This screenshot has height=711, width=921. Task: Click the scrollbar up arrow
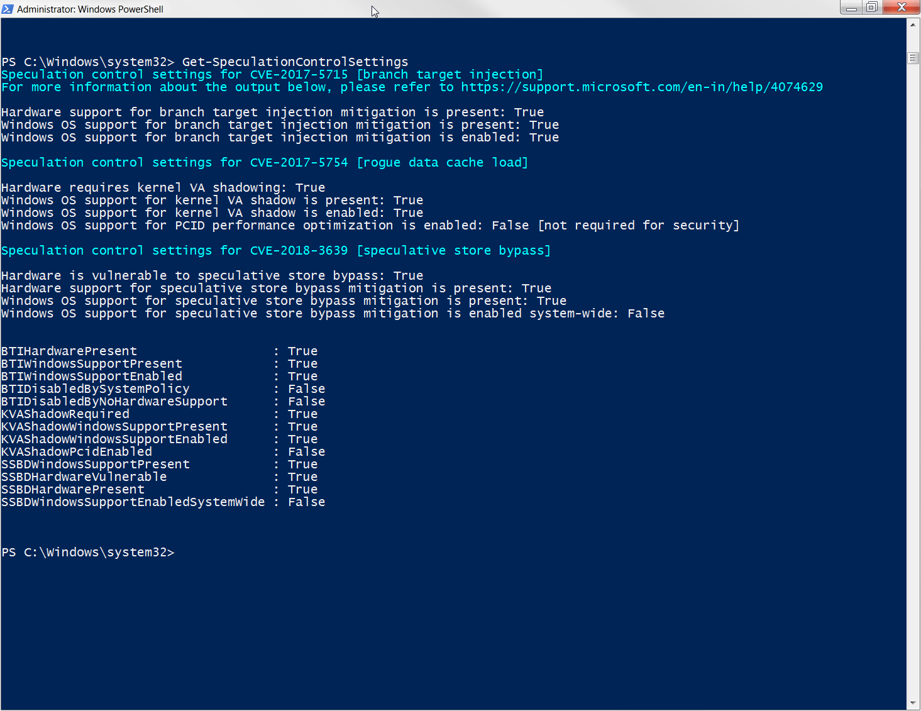913,25
